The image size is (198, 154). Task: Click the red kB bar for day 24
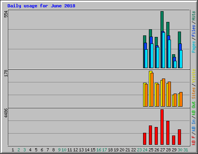tap(145, 139)
